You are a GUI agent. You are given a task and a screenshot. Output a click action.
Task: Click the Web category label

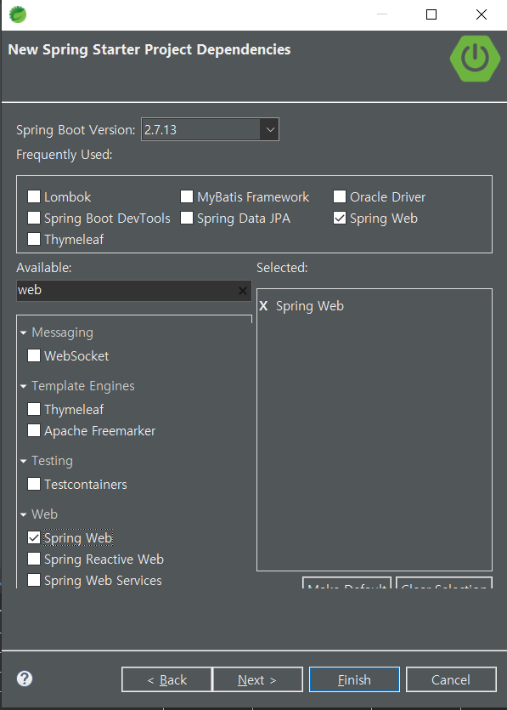[x=44, y=514]
